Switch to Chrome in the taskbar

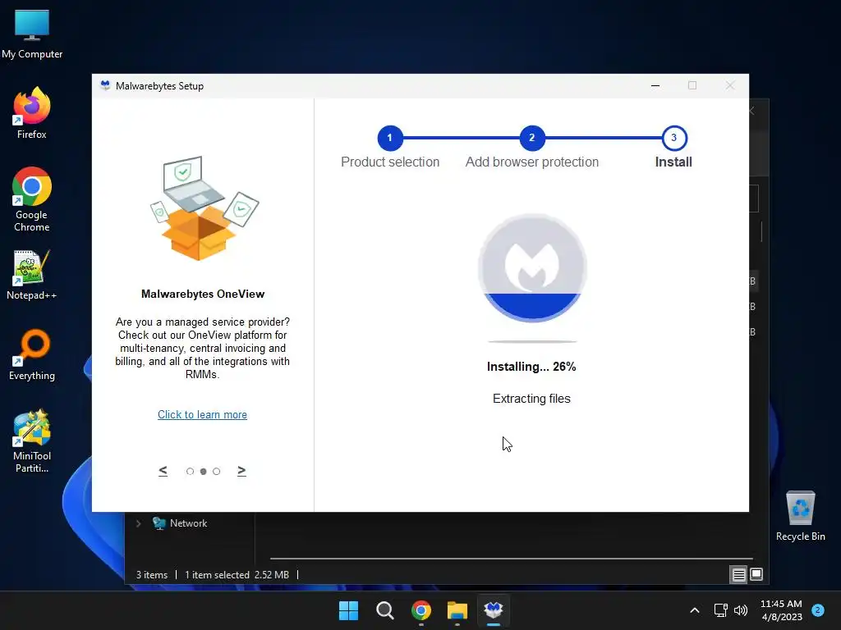coord(421,610)
